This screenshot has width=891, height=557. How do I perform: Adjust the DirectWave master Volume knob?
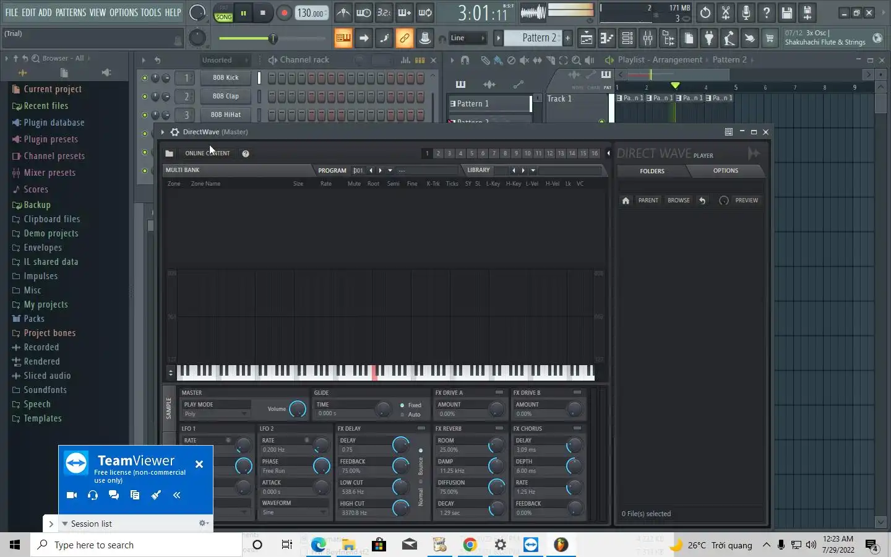tap(298, 409)
